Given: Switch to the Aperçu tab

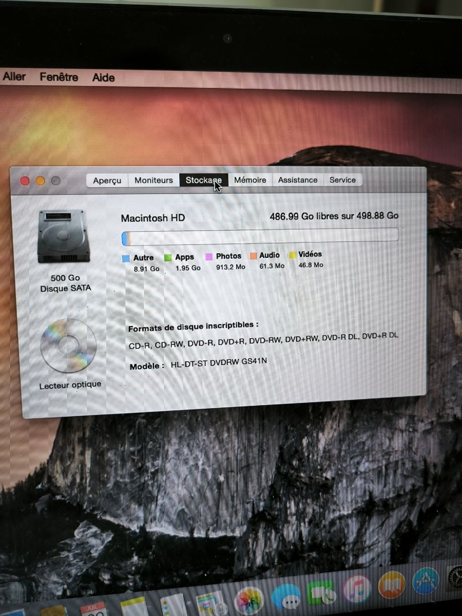Looking at the screenshot, I should [x=107, y=181].
